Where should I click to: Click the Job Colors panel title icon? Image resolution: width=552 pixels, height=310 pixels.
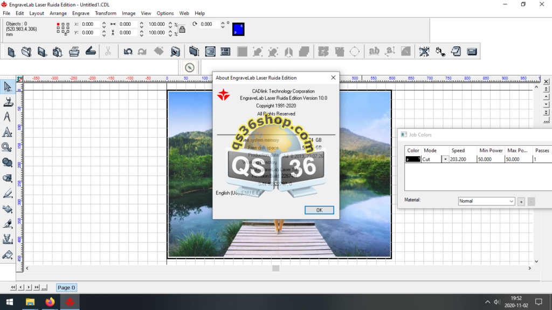404,135
